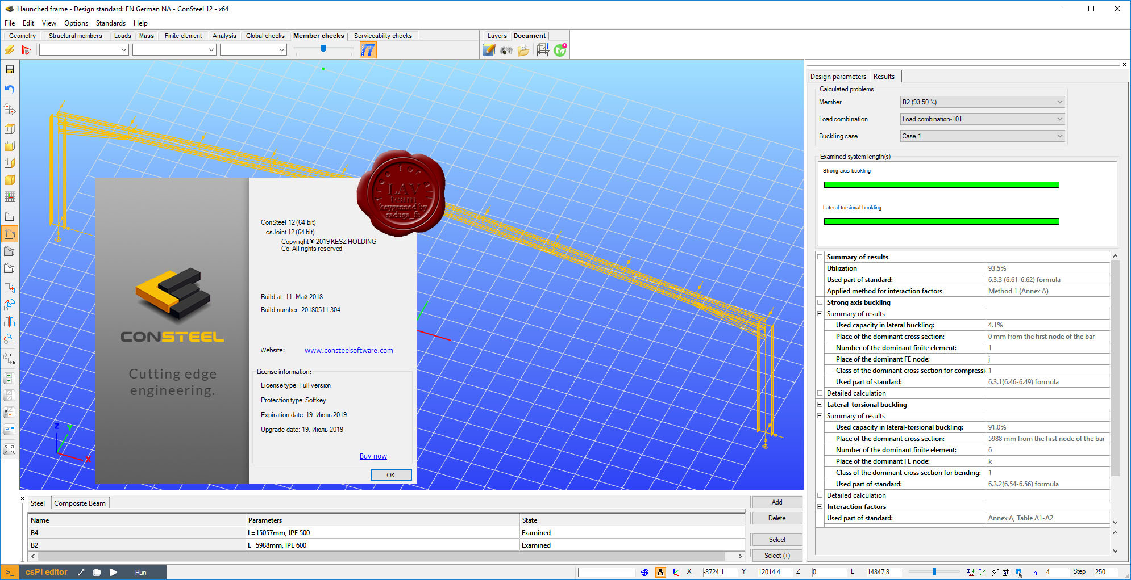Open the Design parameters tab
This screenshot has height=580, width=1131.
coord(838,77)
